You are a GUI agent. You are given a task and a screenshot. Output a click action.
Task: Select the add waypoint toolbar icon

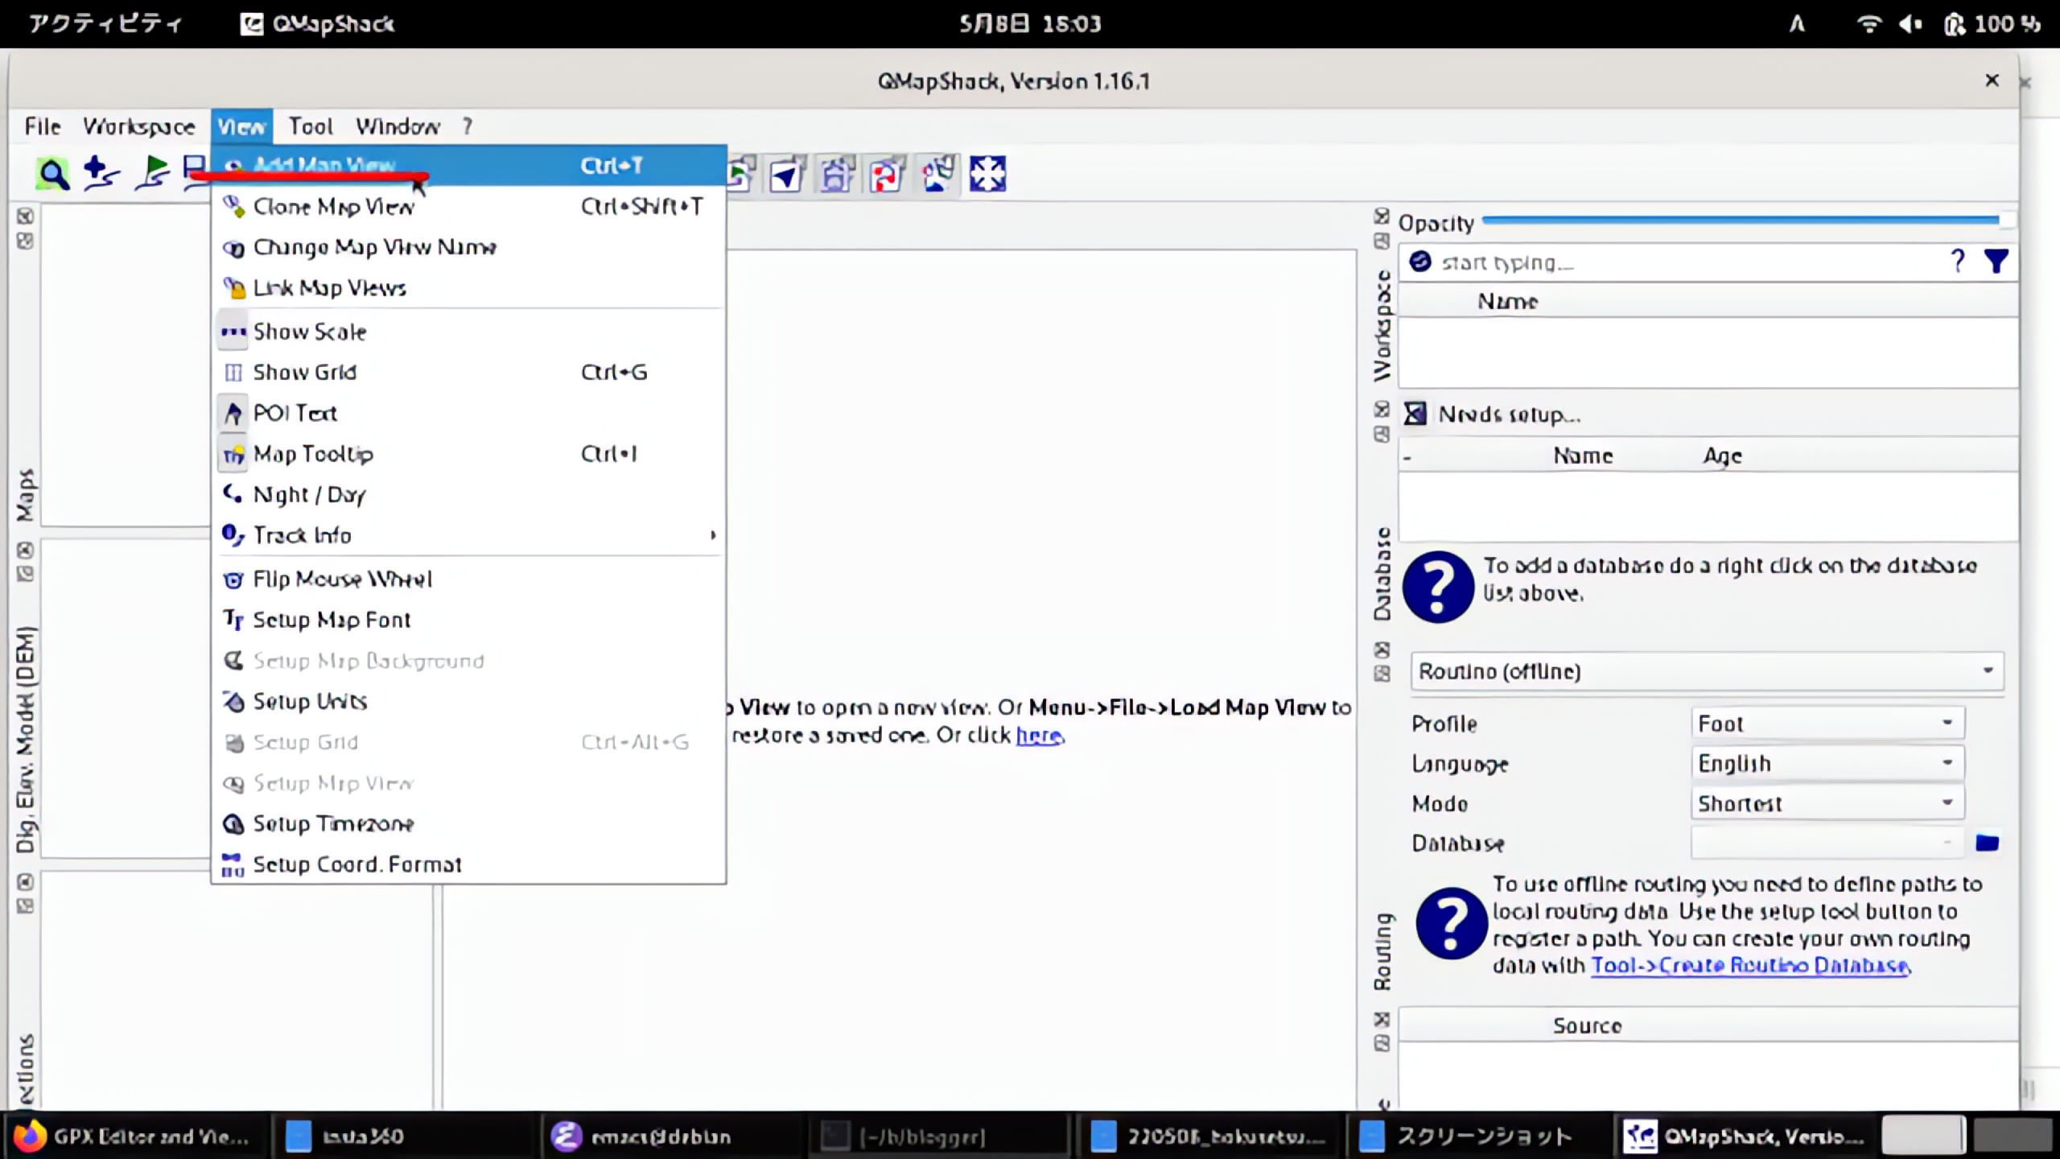coord(101,173)
